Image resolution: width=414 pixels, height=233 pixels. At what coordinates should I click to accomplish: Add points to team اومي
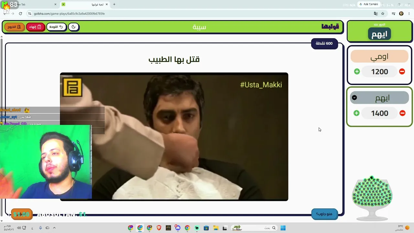pos(357,72)
